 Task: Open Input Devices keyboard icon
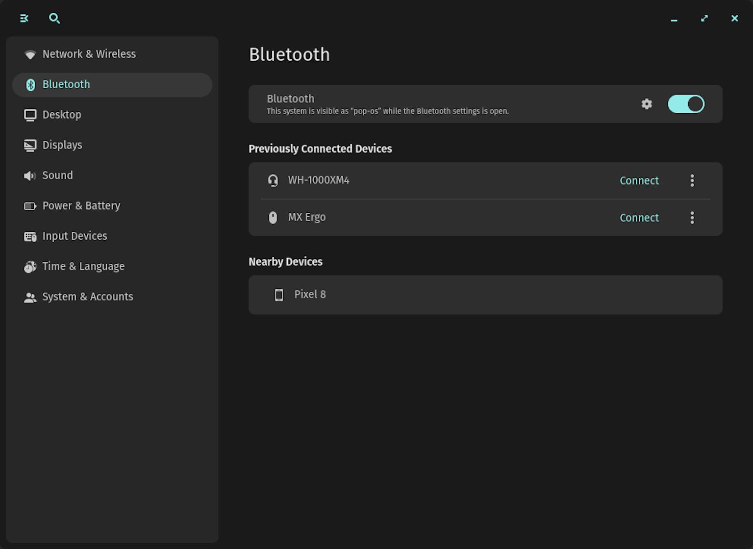point(30,236)
